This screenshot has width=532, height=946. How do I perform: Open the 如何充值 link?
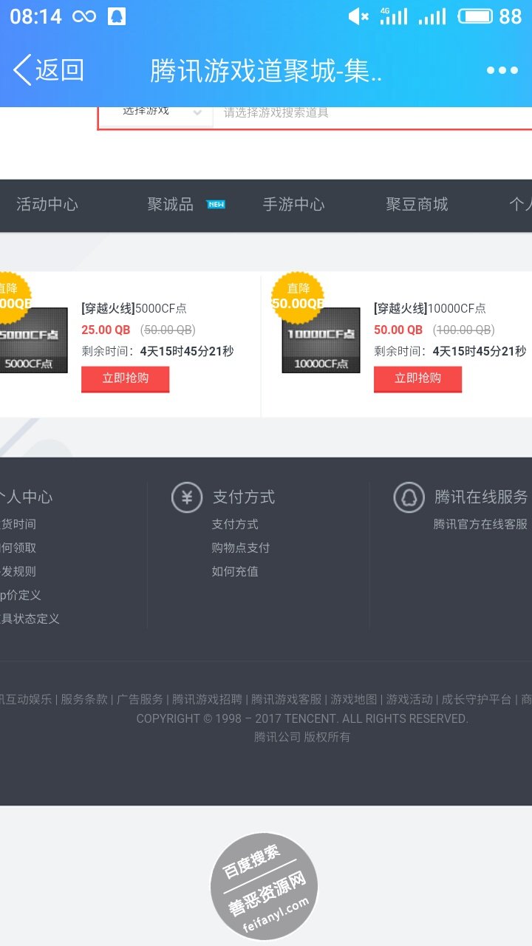pos(234,571)
